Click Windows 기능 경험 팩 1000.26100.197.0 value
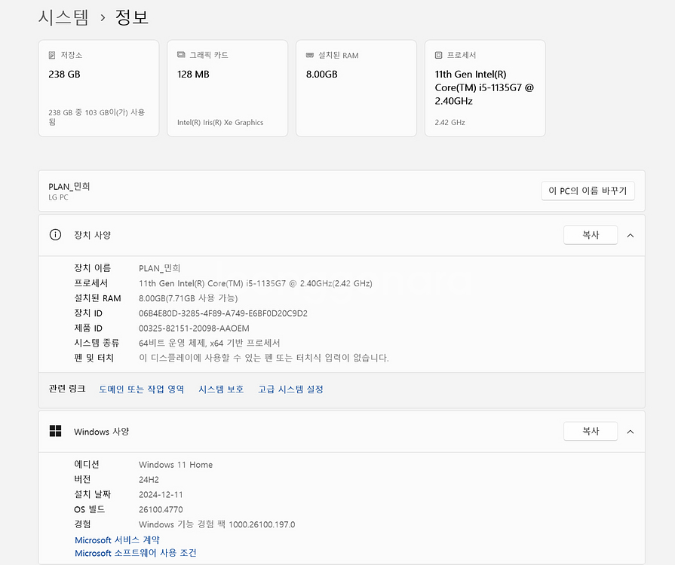 tap(216, 524)
